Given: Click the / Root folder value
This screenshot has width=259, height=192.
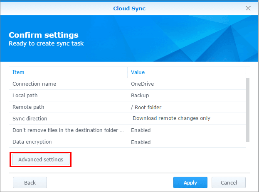Looking at the screenshot, I should pos(146,107).
